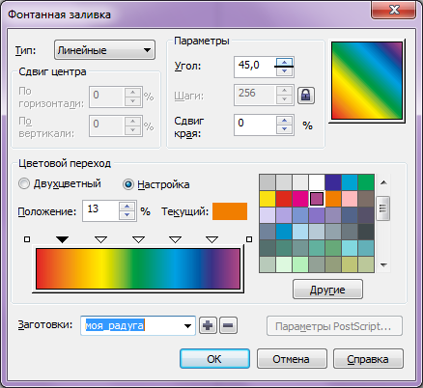This screenshot has width=423, height=388.
Task: Expand the Заготовки presets dropdown
Action: (187, 326)
